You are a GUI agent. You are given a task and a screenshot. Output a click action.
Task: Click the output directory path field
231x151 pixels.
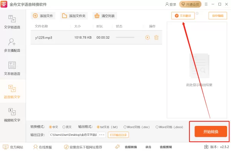[74, 135]
